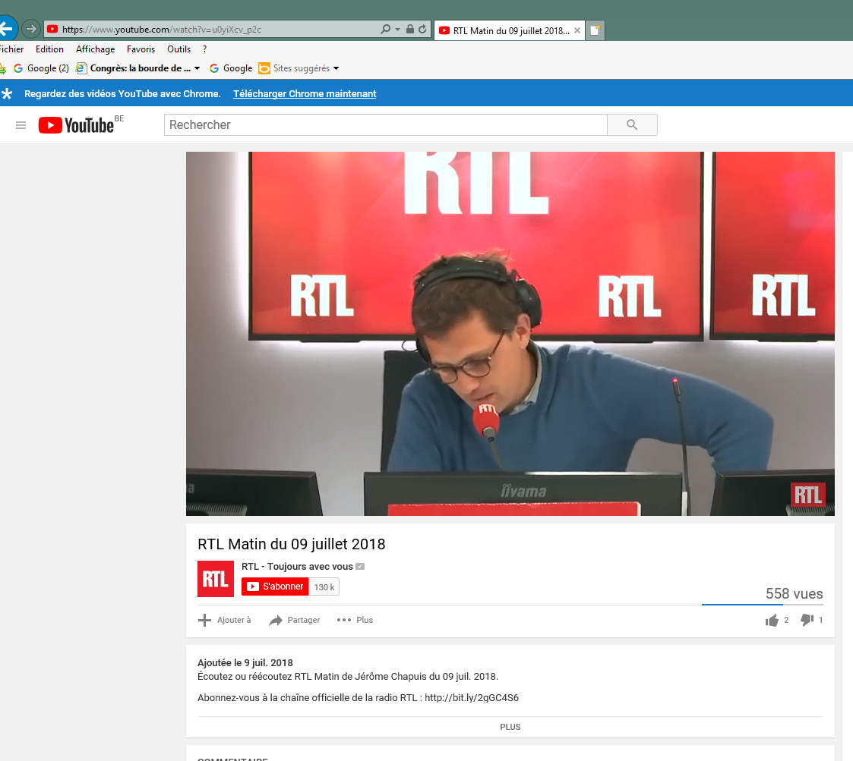Image resolution: width=853 pixels, height=761 pixels.
Task: Open the Google (2) favorite
Action: tap(41, 68)
